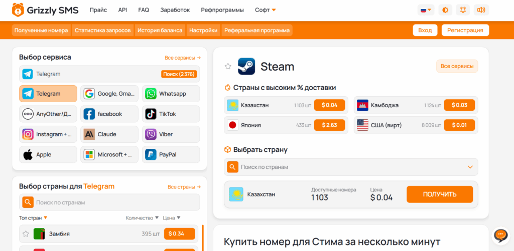Click the Регистрация button

click(x=465, y=30)
